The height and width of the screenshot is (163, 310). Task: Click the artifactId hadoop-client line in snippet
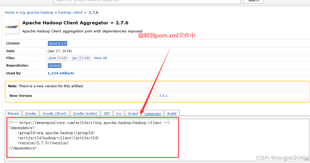(x=58, y=138)
